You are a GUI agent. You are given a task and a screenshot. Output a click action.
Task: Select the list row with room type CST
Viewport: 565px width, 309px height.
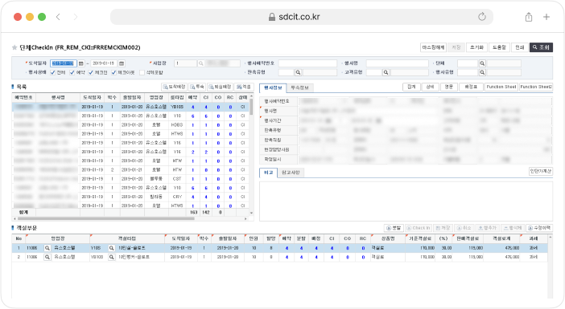(x=130, y=179)
